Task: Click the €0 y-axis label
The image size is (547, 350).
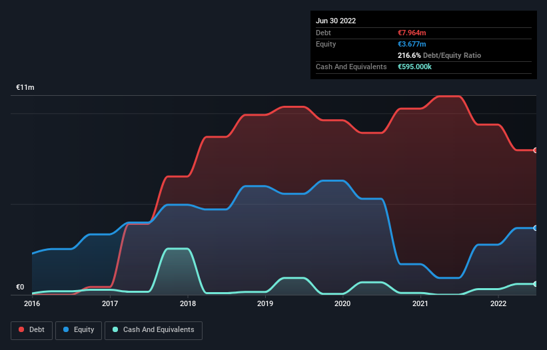Action: [x=20, y=287]
